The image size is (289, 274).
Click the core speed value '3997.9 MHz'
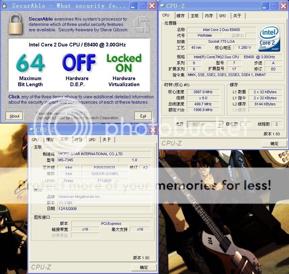203,92
